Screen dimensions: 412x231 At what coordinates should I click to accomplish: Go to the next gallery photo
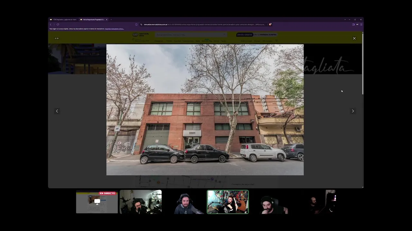pos(353,111)
